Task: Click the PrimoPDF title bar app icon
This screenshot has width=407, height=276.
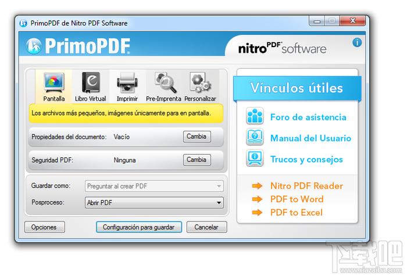Action: point(23,23)
